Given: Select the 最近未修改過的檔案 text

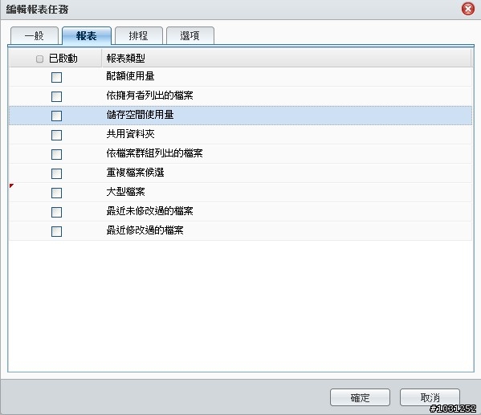Looking at the screenshot, I should 149,211.
